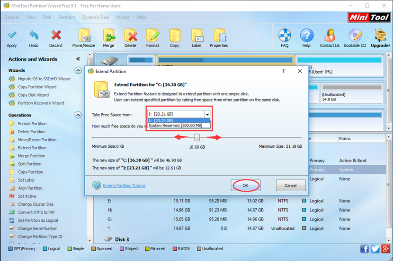
Task: Open the Extend Partition Tutorial link
Action: [x=124, y=186]
